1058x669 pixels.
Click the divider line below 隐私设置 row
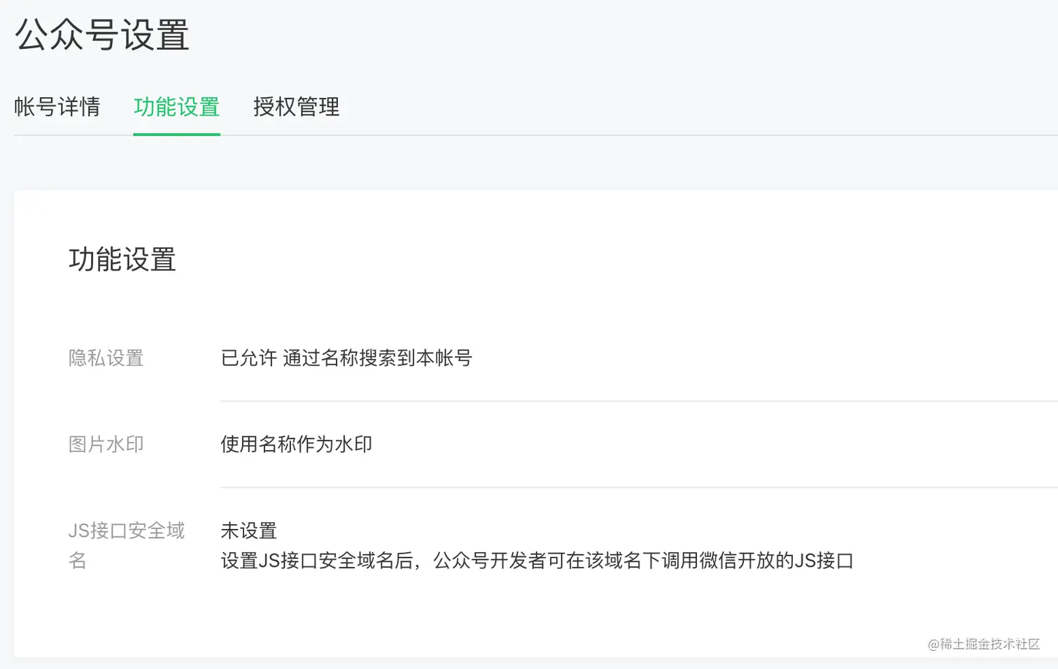(x=630, y=401)
